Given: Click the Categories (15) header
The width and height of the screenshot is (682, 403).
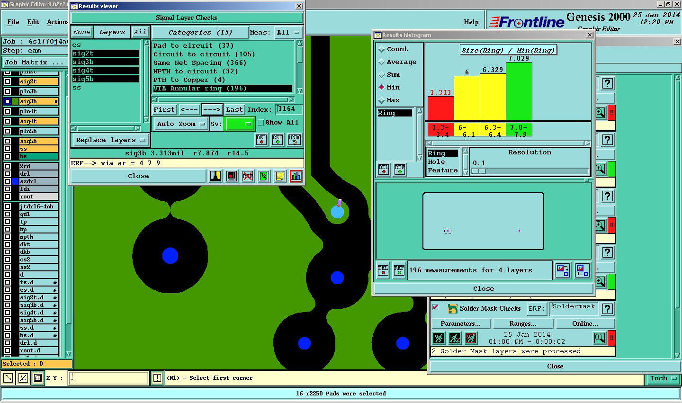Looking at the screenshot, I should tap(200, 32).
